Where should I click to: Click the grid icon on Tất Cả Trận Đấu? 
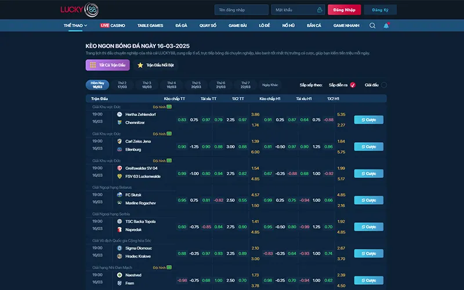coord(93,65)
